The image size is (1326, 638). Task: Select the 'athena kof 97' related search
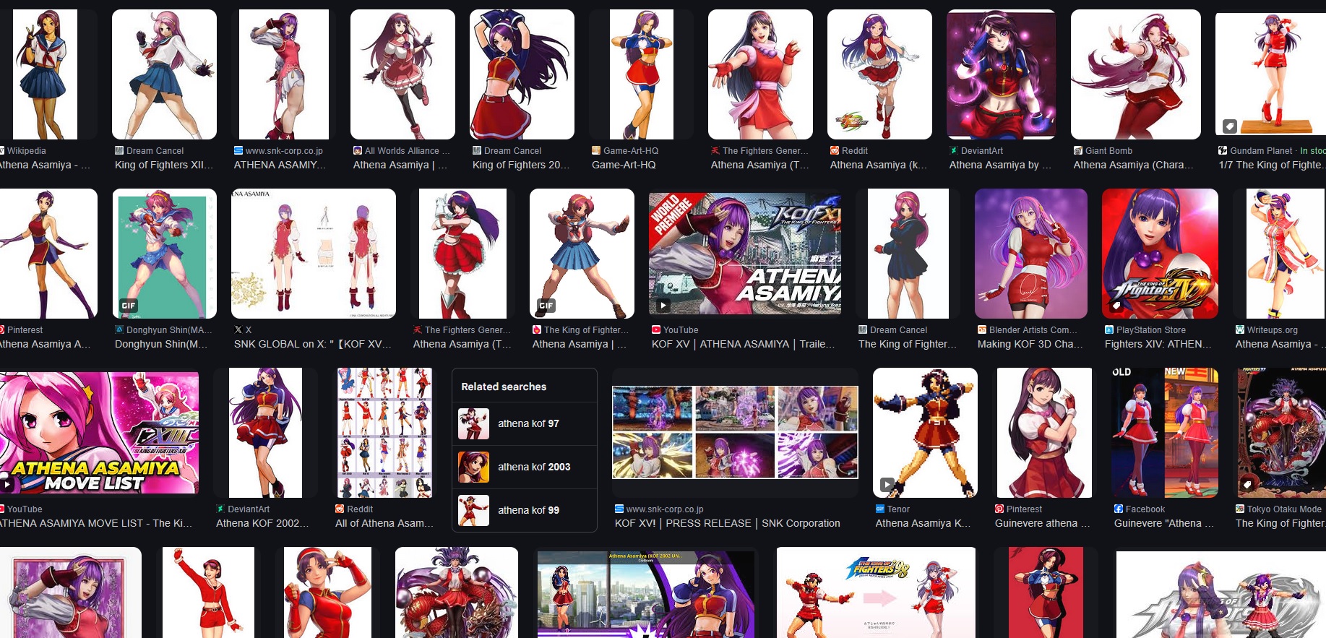click(x=525, y=423)
